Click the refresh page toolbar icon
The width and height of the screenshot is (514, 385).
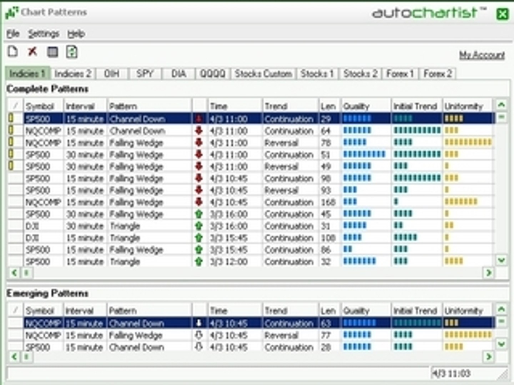(72, 52)
